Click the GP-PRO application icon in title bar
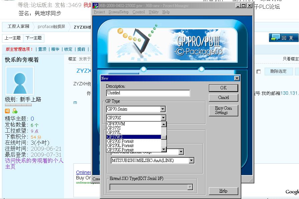 [x=95, y=6]
